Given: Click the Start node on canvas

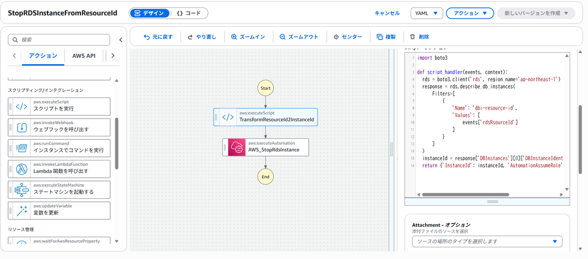Looking at the screenshot, I should pos(265,88).
